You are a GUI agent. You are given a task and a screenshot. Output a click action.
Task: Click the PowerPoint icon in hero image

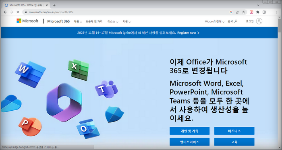pos(30,126)
